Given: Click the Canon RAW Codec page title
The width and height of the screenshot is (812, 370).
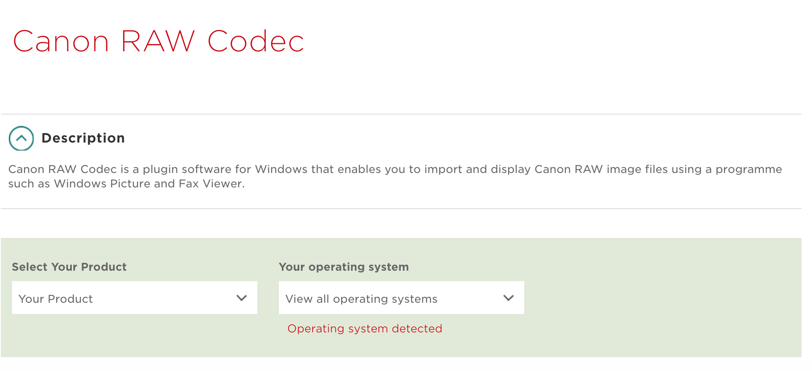Looking at the screenshot, I should [x=159, y=42].
